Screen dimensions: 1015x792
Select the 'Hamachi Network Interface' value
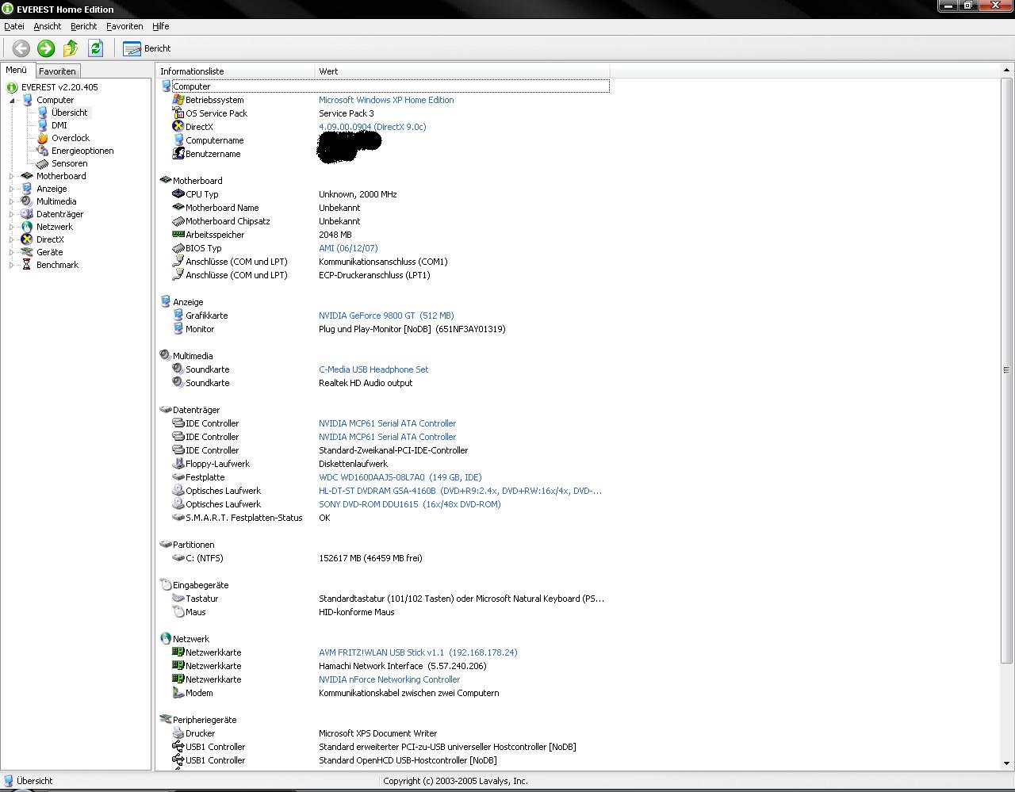tap(403, 667)
